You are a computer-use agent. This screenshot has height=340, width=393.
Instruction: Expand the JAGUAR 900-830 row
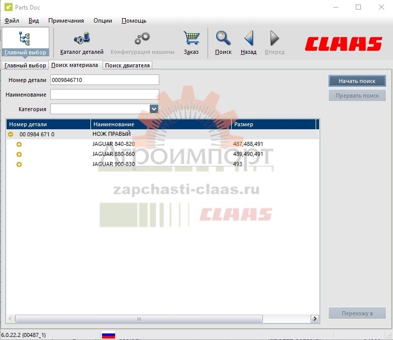pos(19,164)
